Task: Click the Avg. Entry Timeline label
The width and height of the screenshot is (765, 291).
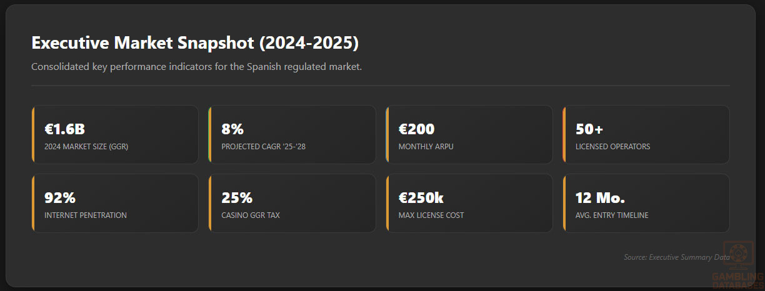Action: (x=612, y=215)
